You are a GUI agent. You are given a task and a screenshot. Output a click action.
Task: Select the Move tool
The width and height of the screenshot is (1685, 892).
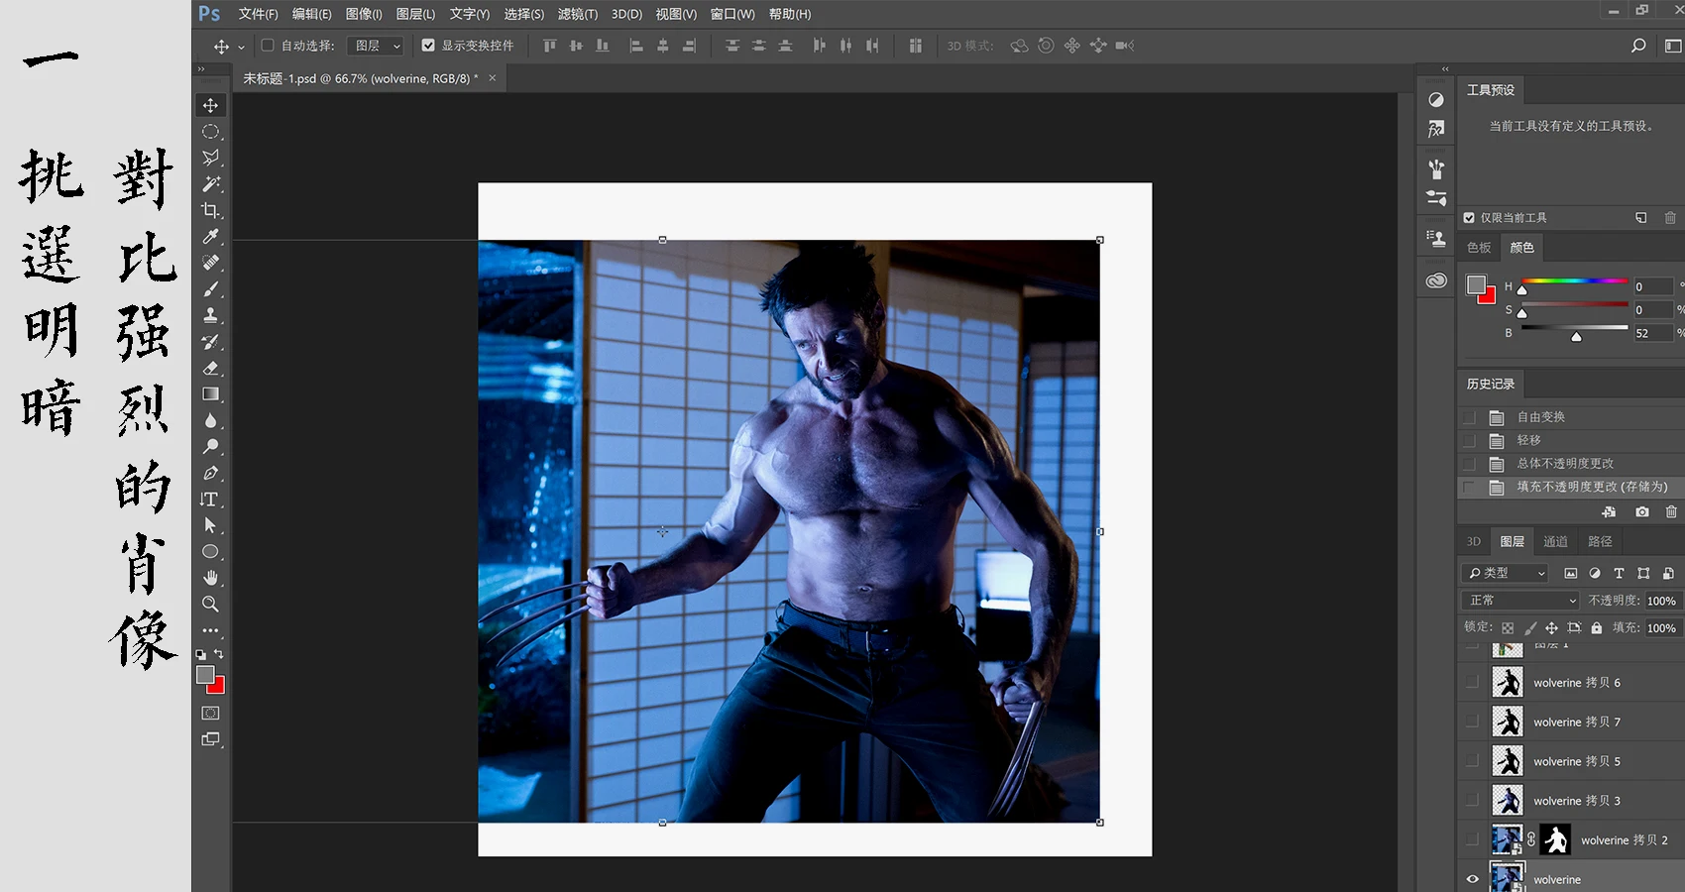click(210, 105)
